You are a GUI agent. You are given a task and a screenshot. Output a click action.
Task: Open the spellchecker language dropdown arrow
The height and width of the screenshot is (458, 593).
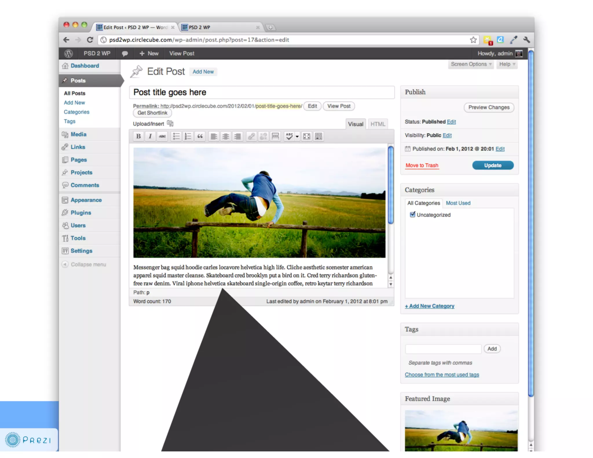click(297, 136)
